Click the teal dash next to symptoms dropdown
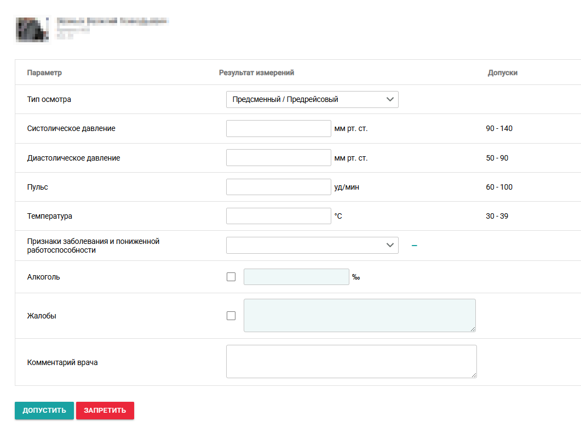 click(x=415, y=245)
